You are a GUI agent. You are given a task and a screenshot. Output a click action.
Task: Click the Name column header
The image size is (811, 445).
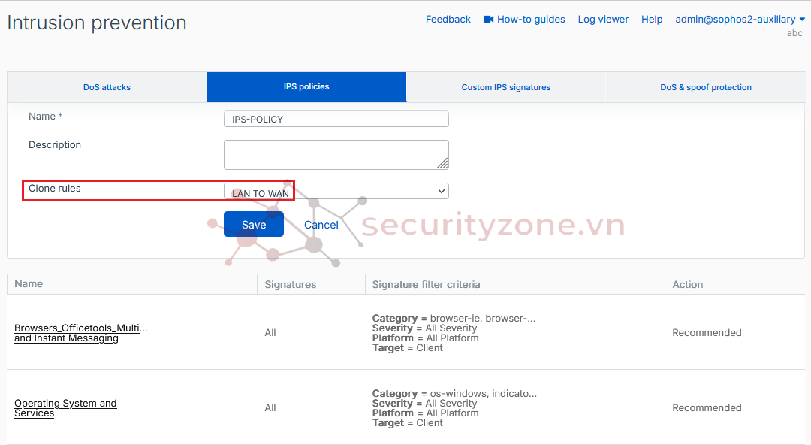(x=29, y=284)
